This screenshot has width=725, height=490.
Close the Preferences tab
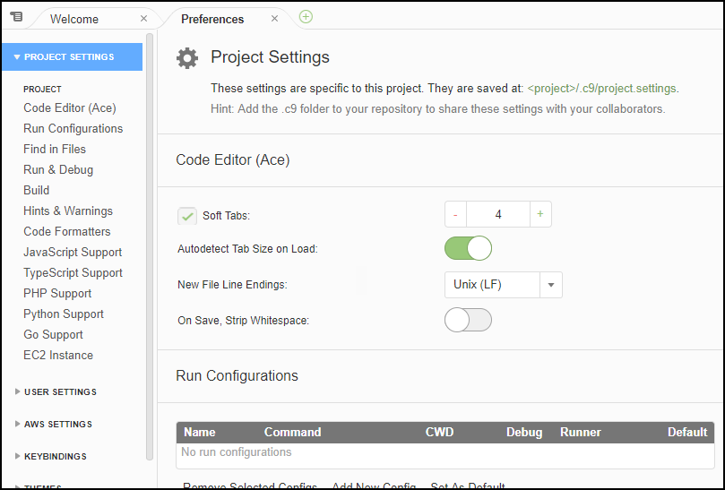274,19
